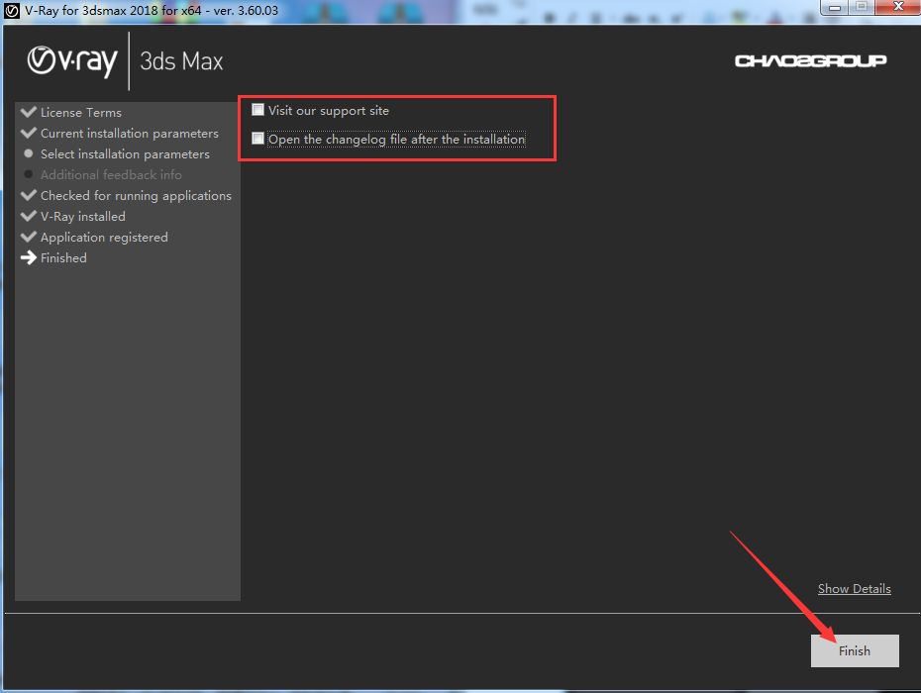Click the checkmark beside Application registered
This screenshot has width=921, height=693.
(28, 237)
